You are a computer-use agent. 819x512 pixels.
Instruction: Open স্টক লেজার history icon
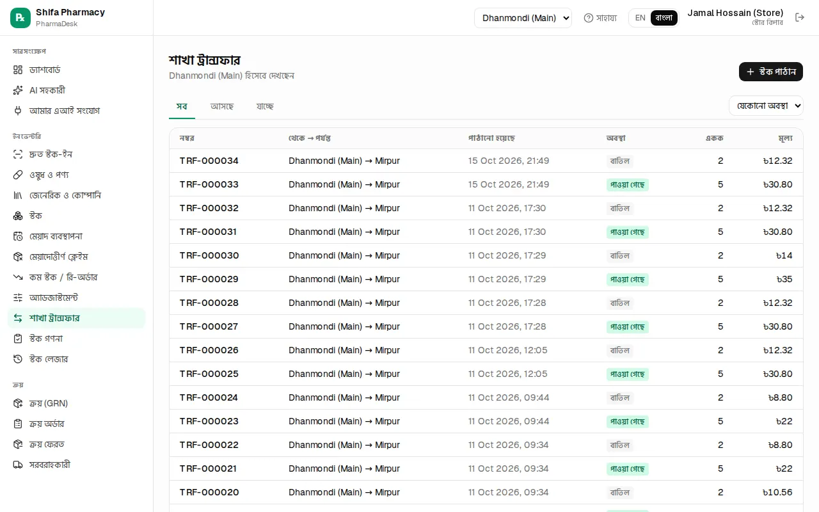coord(18,359)
